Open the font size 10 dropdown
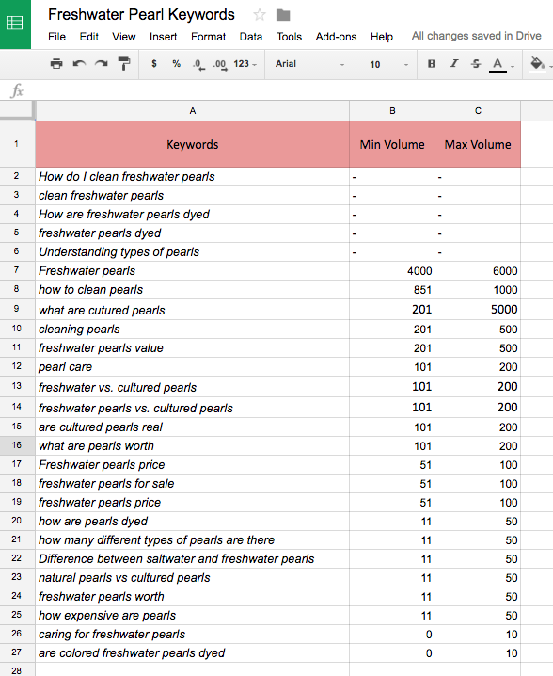 (x=389, y=64)
